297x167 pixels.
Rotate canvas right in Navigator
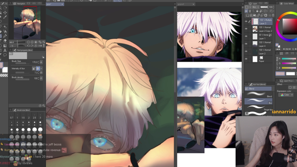click(32, 45)
